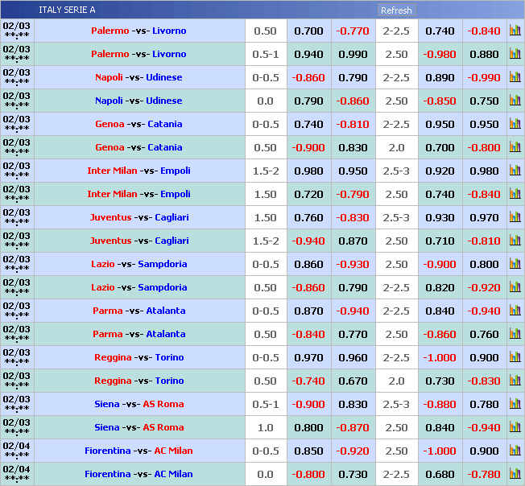
Task: Select -0.930 odds in Lazio-Sampdoria row
Action: tap(353, 264)
